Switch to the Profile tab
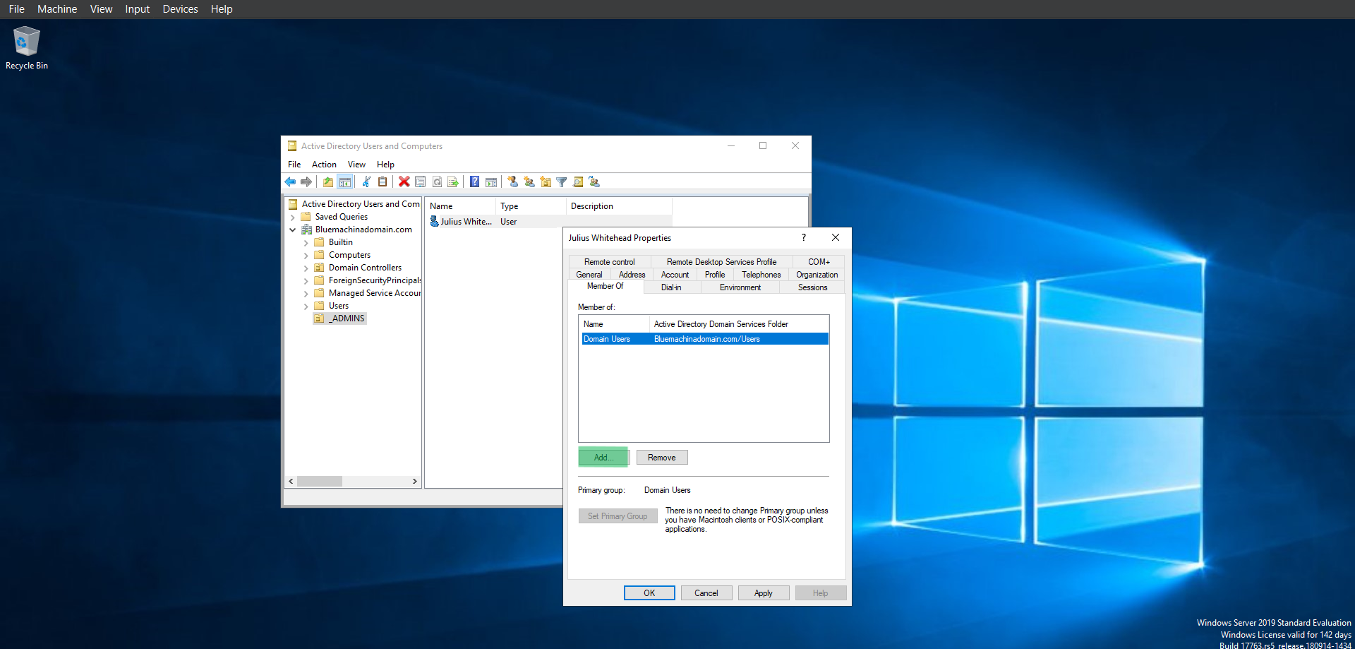The width and height of the screenshot is (1355, 649). tap(715, 275)
